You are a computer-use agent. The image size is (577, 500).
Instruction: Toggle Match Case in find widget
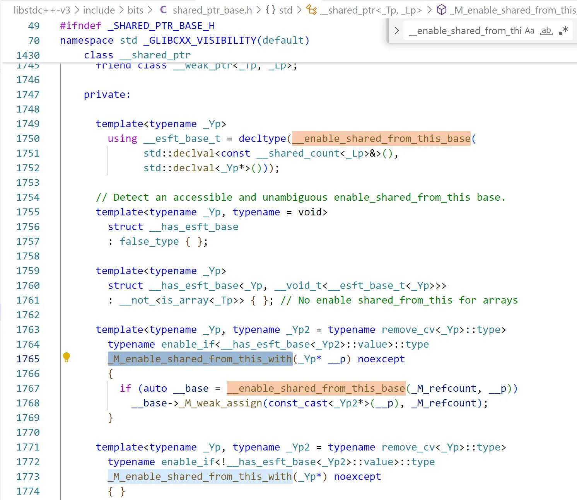tap(529, 31)
